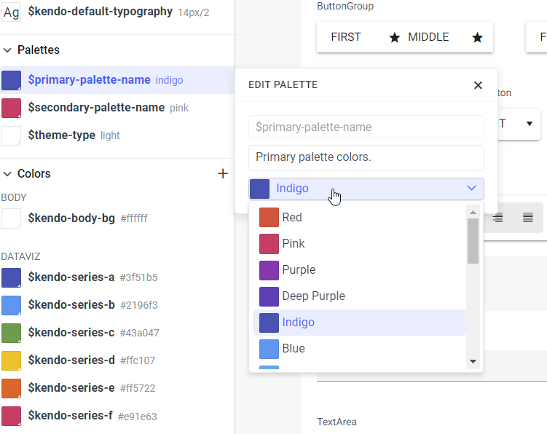The image size is (547, 434).
Task: Open the Indigo palette dropdown
Action: pyautogui.click(x=366, y=189)
